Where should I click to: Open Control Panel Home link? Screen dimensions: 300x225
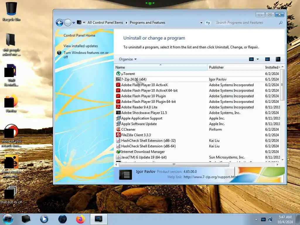pos(79,35)
